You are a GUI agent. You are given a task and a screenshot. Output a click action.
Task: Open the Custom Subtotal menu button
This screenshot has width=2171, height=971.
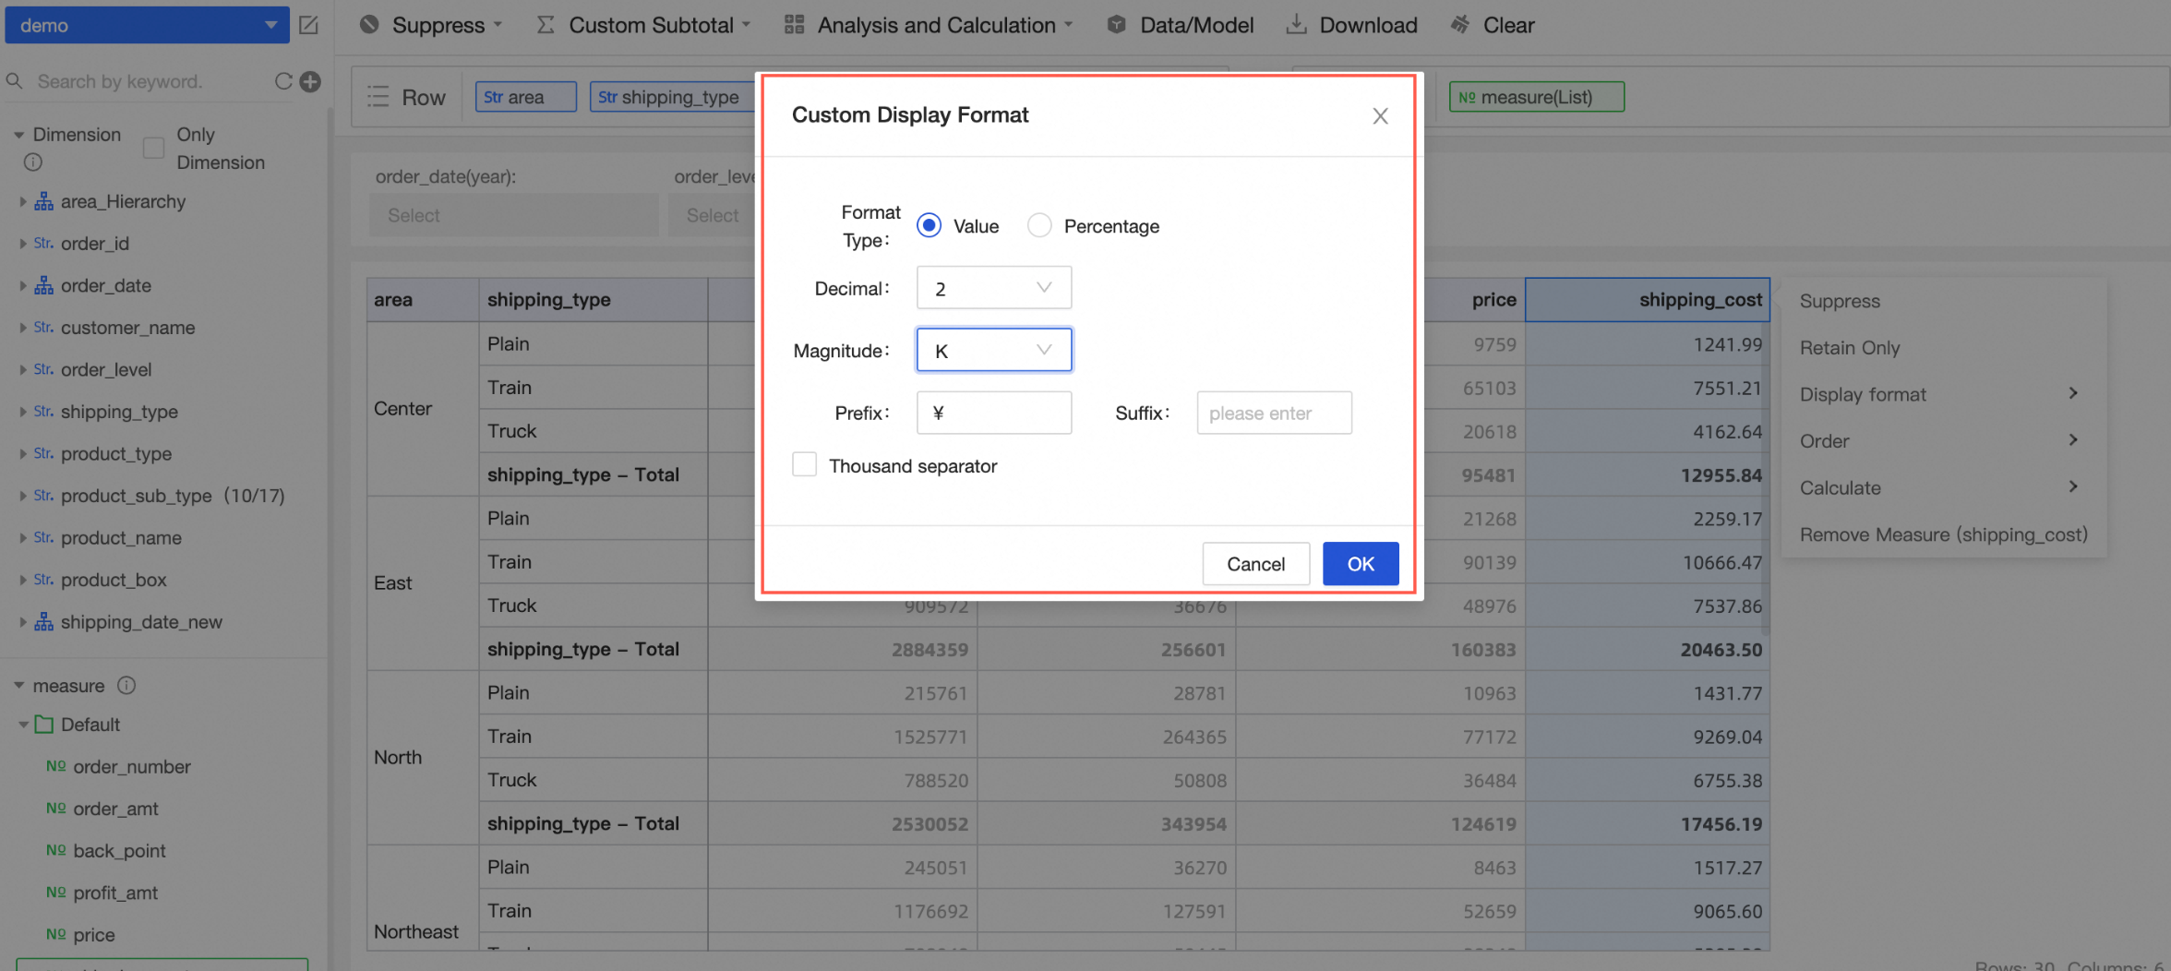pyautogui.click(x=643, y=25)
